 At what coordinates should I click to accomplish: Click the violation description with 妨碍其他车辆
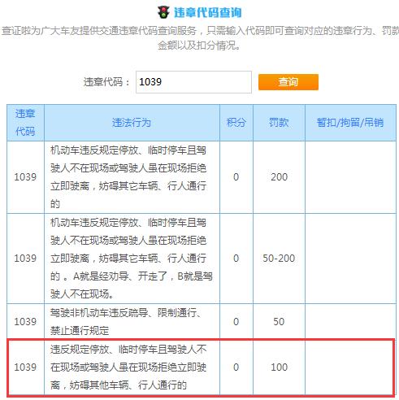point(128,367)
